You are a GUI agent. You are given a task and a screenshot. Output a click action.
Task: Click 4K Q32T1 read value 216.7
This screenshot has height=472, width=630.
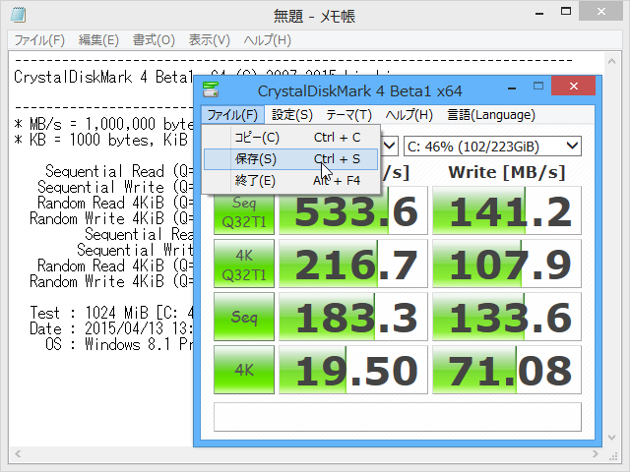pos(353,264)
